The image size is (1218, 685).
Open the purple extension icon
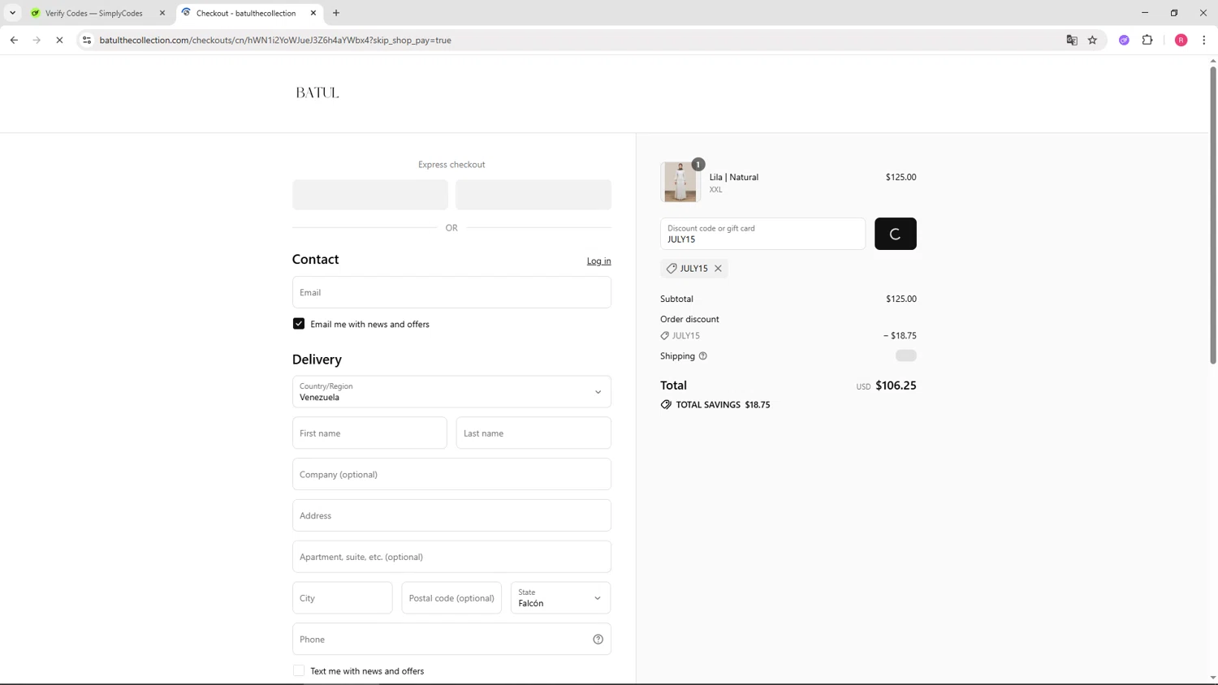pos(1124,40)
